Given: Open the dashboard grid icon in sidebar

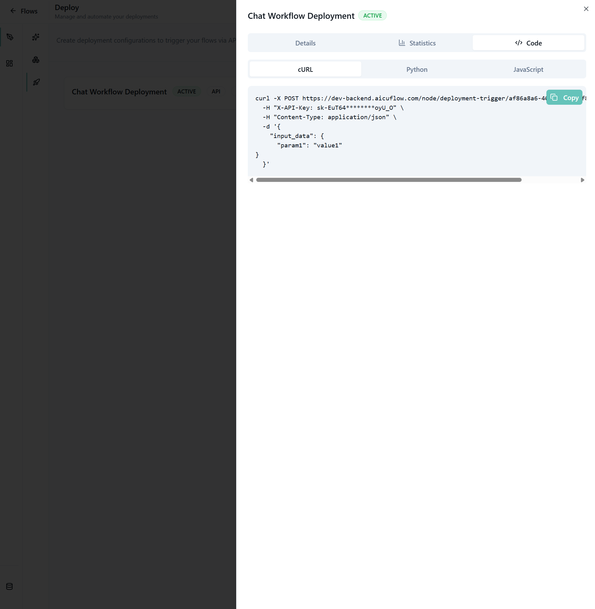Looking at the screenshot, I should pyautogui.click(x=9, y=63).
